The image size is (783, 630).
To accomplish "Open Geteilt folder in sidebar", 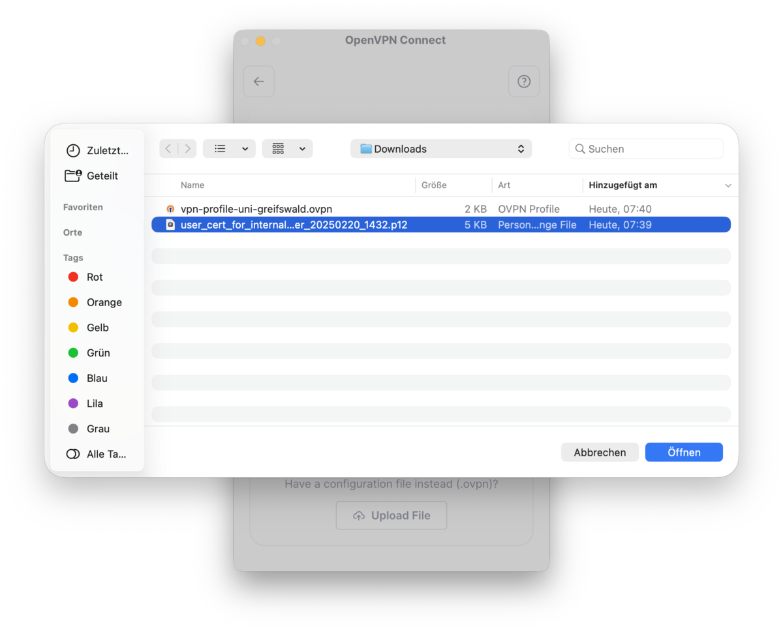I will click(91, 176).
